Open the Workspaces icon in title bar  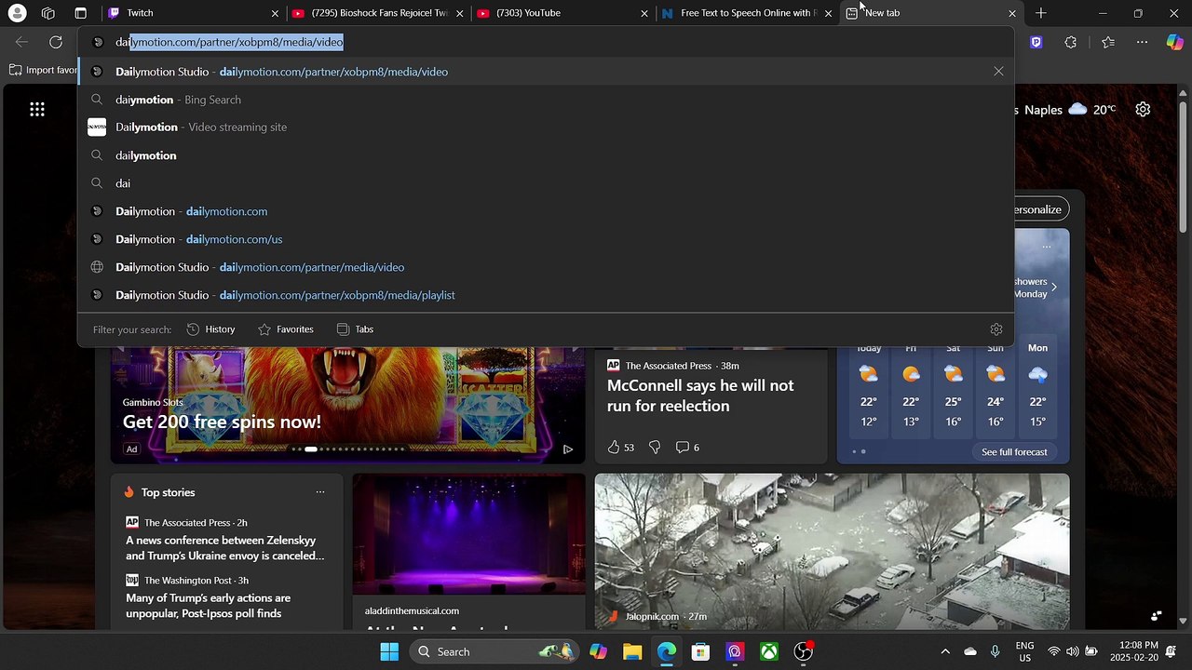[x=48, y=13]
